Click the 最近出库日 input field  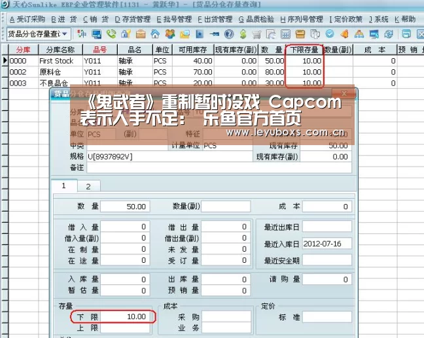pos(327,227)
